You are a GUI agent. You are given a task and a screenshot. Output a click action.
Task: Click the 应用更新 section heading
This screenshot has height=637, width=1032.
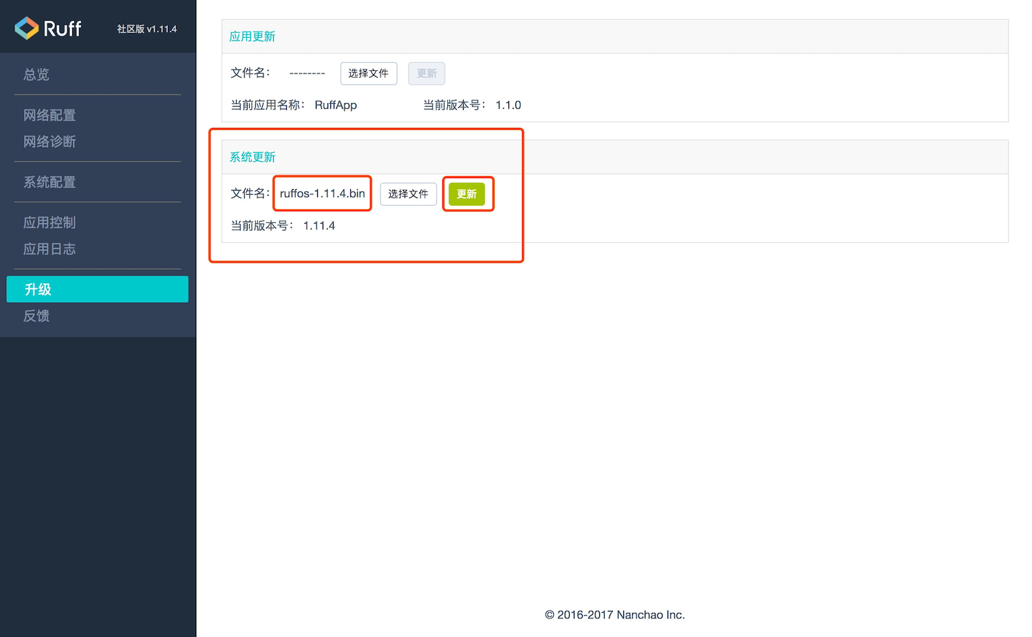[252, 36]
